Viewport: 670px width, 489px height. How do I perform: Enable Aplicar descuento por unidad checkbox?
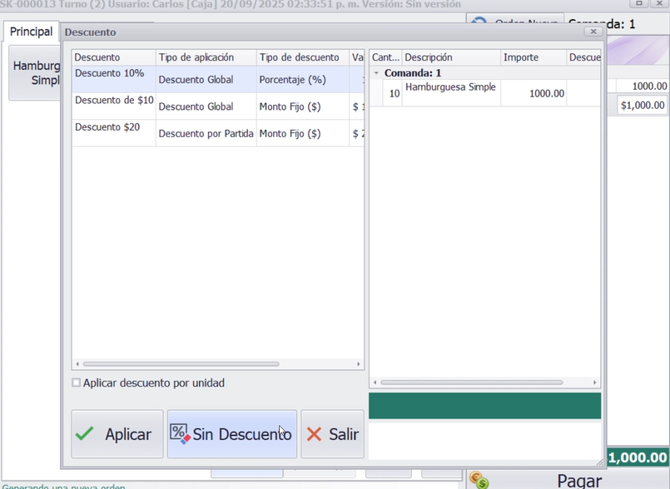click(77, 383)
